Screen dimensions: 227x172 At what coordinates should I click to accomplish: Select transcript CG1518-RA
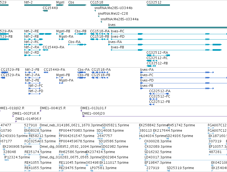[99, 34]
